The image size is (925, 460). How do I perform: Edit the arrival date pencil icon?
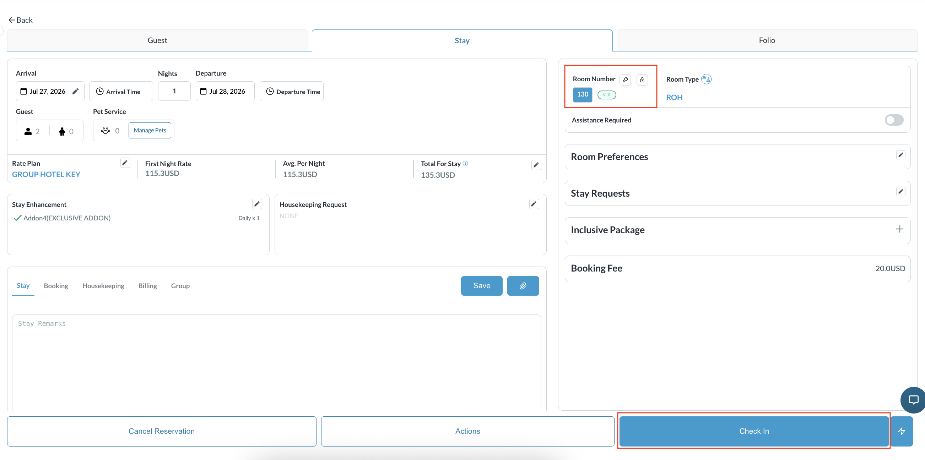75,92
